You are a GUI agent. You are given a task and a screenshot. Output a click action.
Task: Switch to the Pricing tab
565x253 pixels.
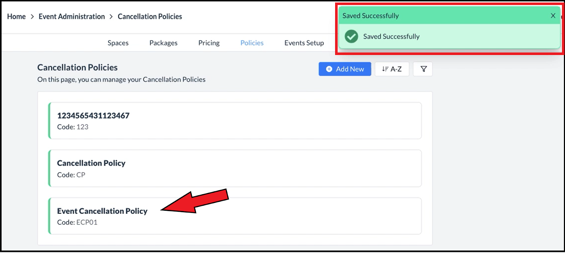point(209,43)
